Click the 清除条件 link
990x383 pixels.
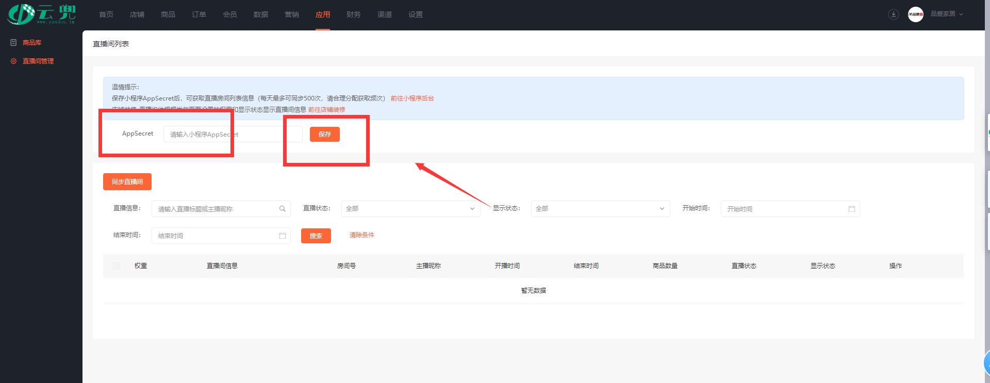tap(362, 235)
